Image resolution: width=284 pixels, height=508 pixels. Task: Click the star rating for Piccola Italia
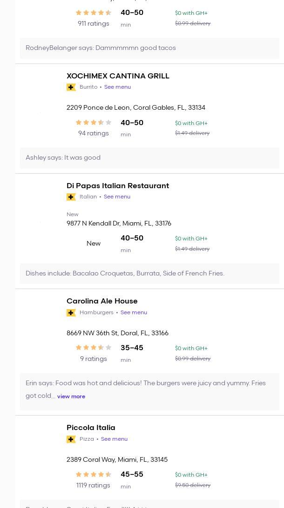click(x=93, y=474)
